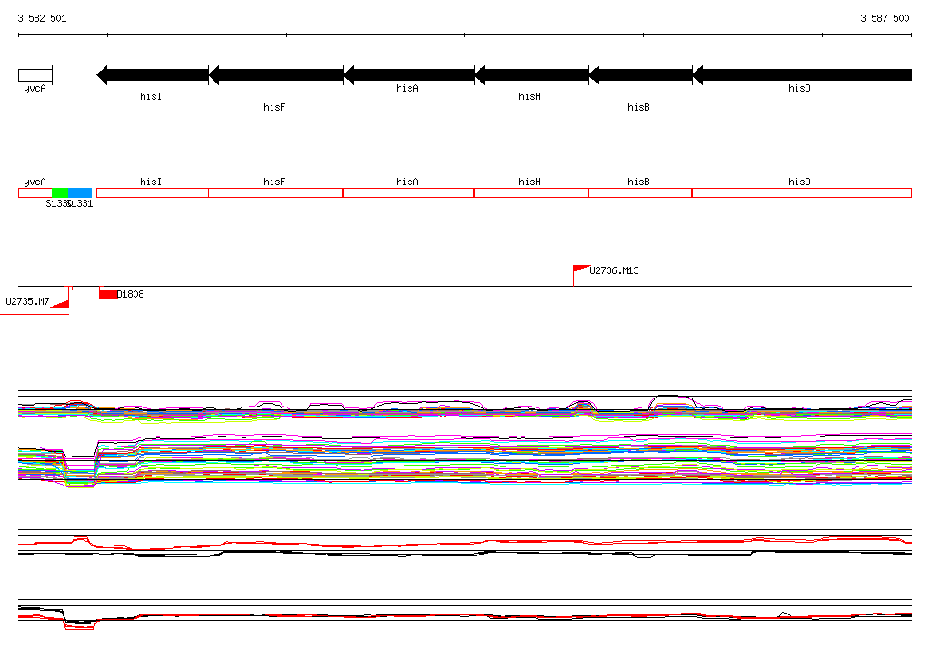The width and height of the screenshot is (930, 648).
Task: Click the hisI black gene arrow
Action: tap(153, 75)
